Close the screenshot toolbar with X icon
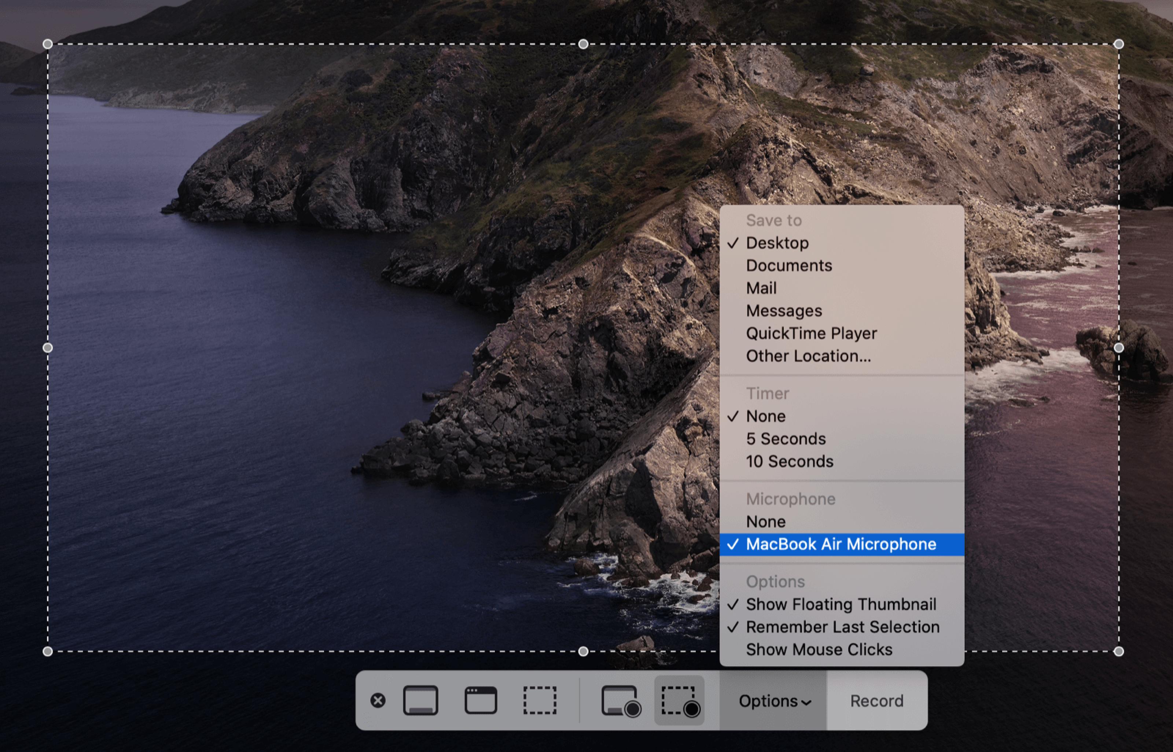Image resolution: width=1173 pixels, height=752 pixels. [x=378, y=700]
